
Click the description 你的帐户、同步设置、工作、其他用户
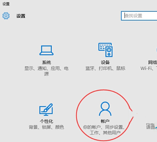(104, 130)
